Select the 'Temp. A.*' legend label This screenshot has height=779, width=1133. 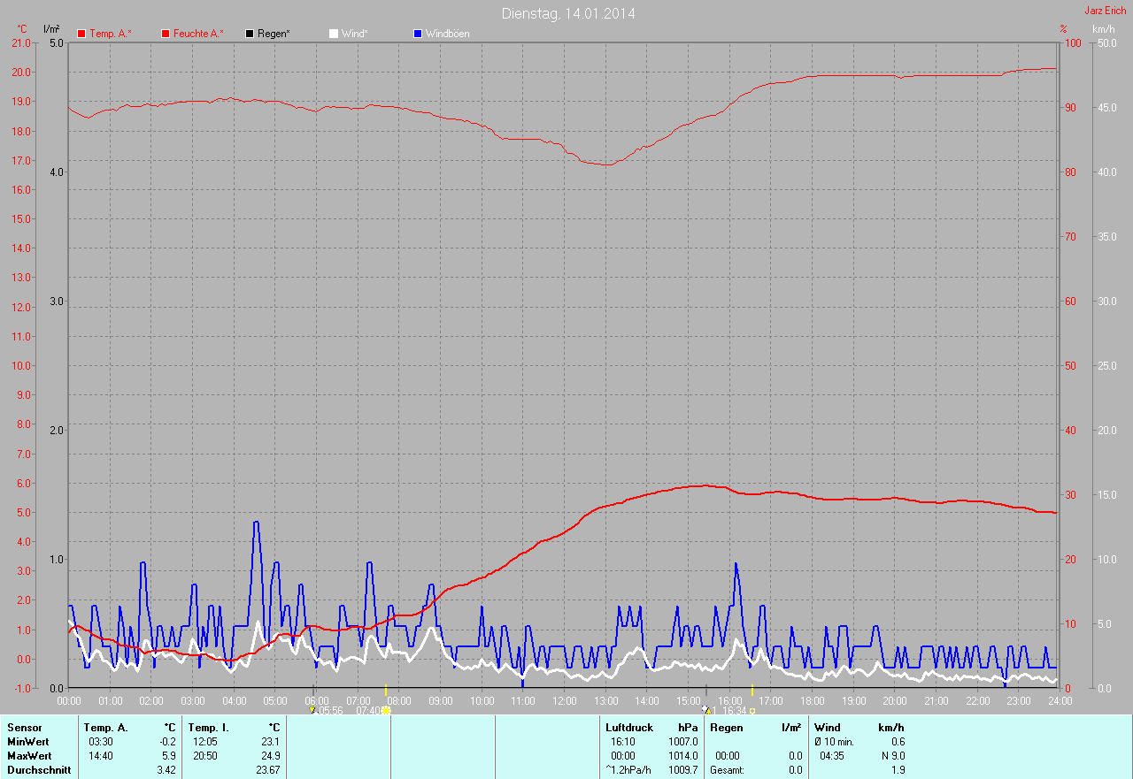[111, 34]
